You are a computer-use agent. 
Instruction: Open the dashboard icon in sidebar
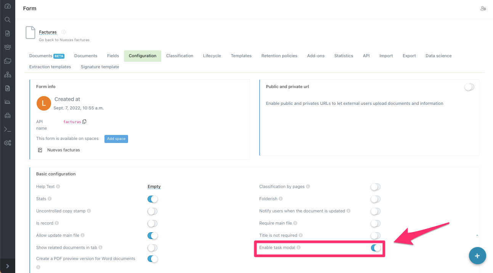tap(7, 6)
